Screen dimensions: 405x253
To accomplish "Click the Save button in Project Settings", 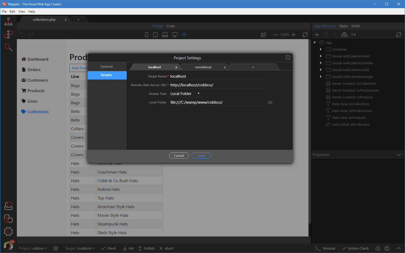I will pyautogui.click(x=201, y=156).
